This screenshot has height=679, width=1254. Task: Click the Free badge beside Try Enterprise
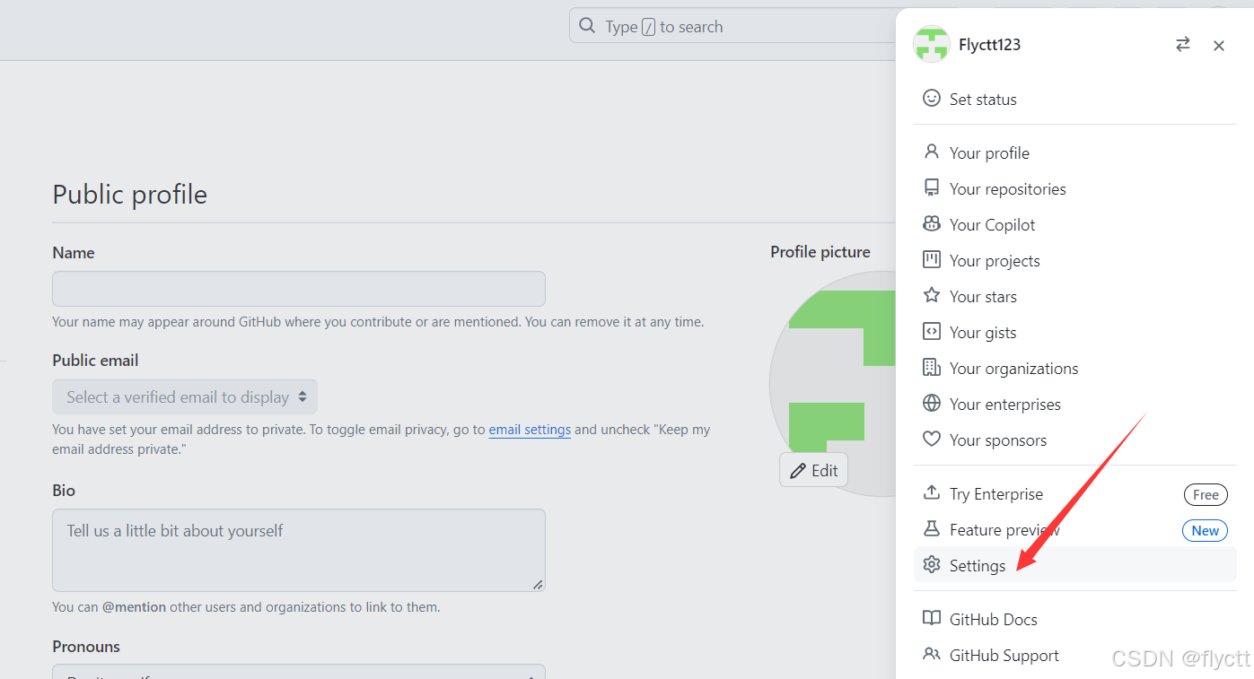[x=1206, y=494]
